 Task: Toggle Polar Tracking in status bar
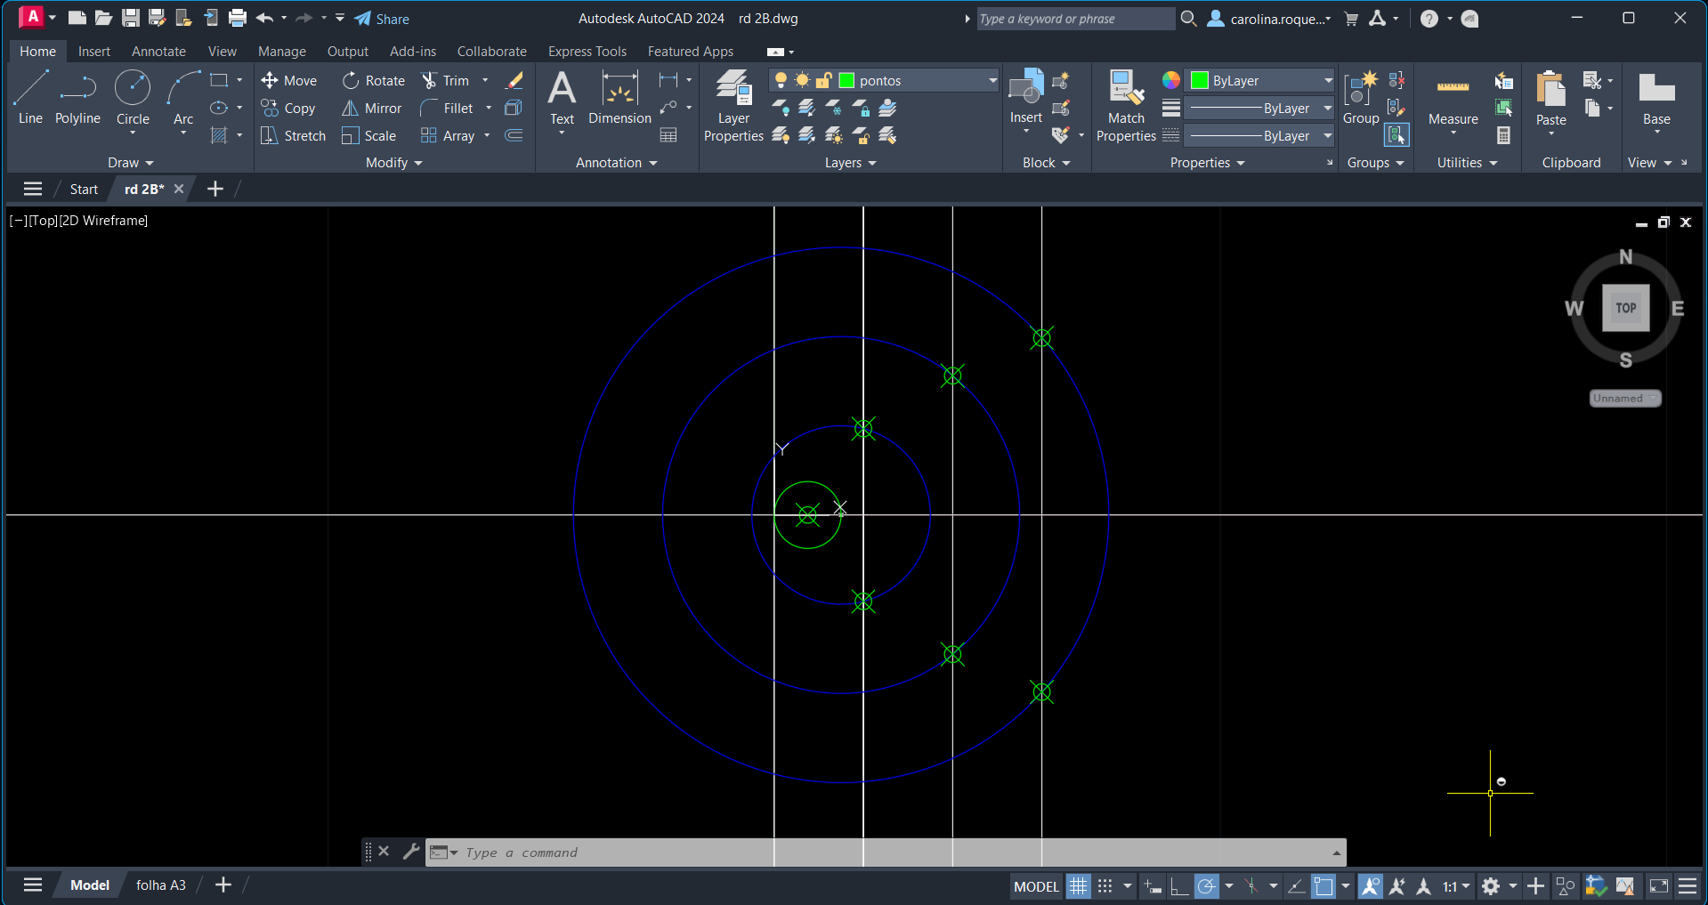pos(1206,886)
